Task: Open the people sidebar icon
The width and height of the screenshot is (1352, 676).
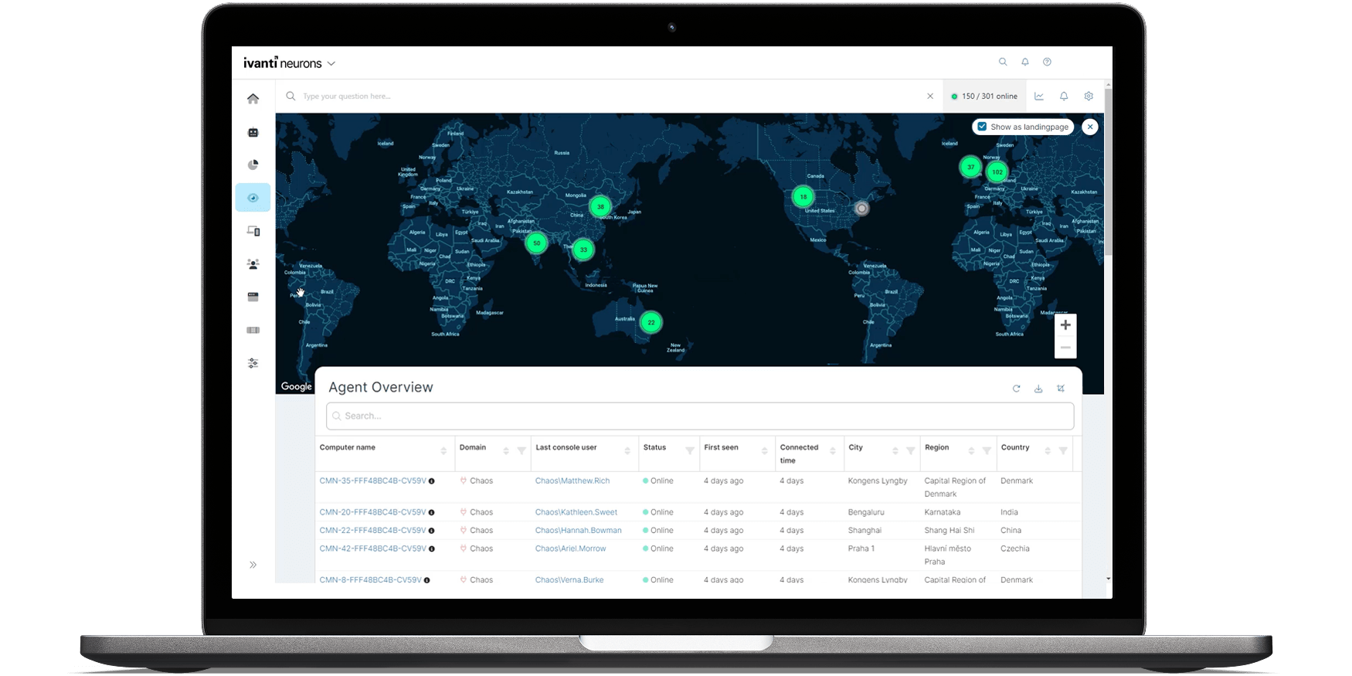Action: (253, 264)
